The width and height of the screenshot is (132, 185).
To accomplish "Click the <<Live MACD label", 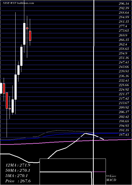I will (111, 178).
